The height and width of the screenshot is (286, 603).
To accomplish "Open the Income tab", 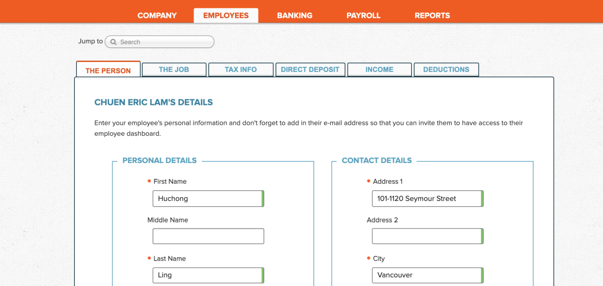I will click(x=379, y=69).
